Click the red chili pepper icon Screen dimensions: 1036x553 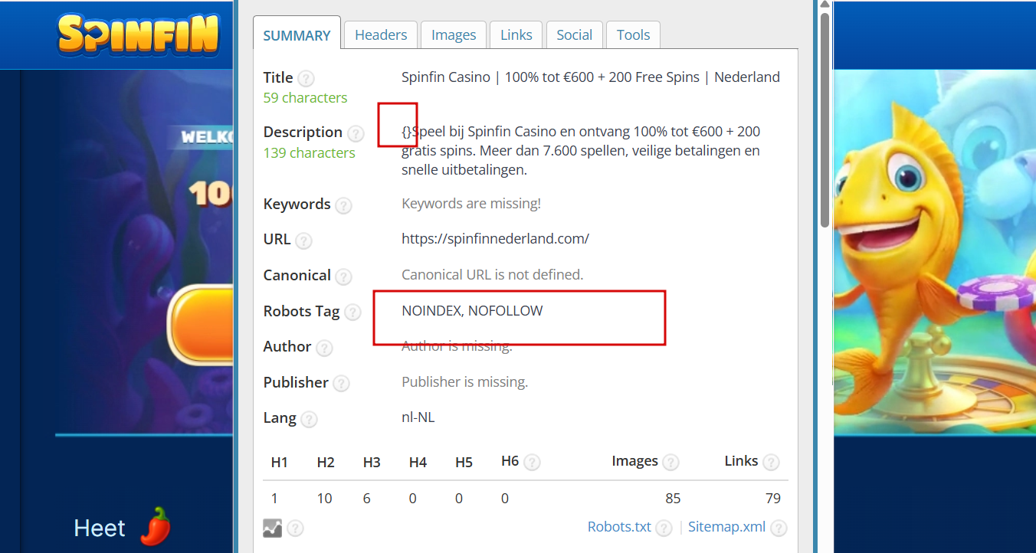click(x=156, y=527)
